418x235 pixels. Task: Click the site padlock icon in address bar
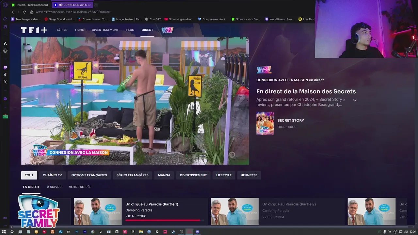click(32, 12)
